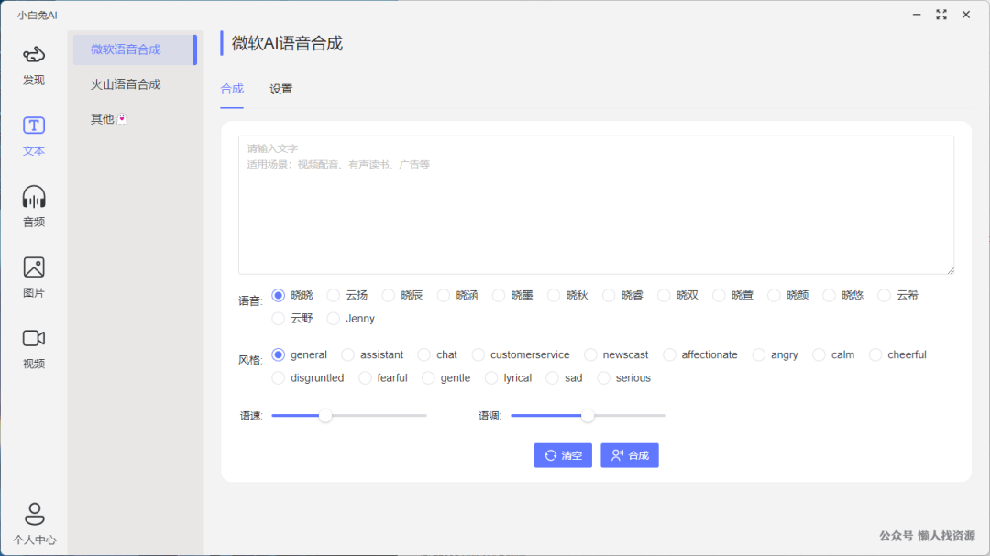Click the 语调 pitch slider handle
Image resolution: width=990 pixels, height=556 pixels.
(588, 416)
